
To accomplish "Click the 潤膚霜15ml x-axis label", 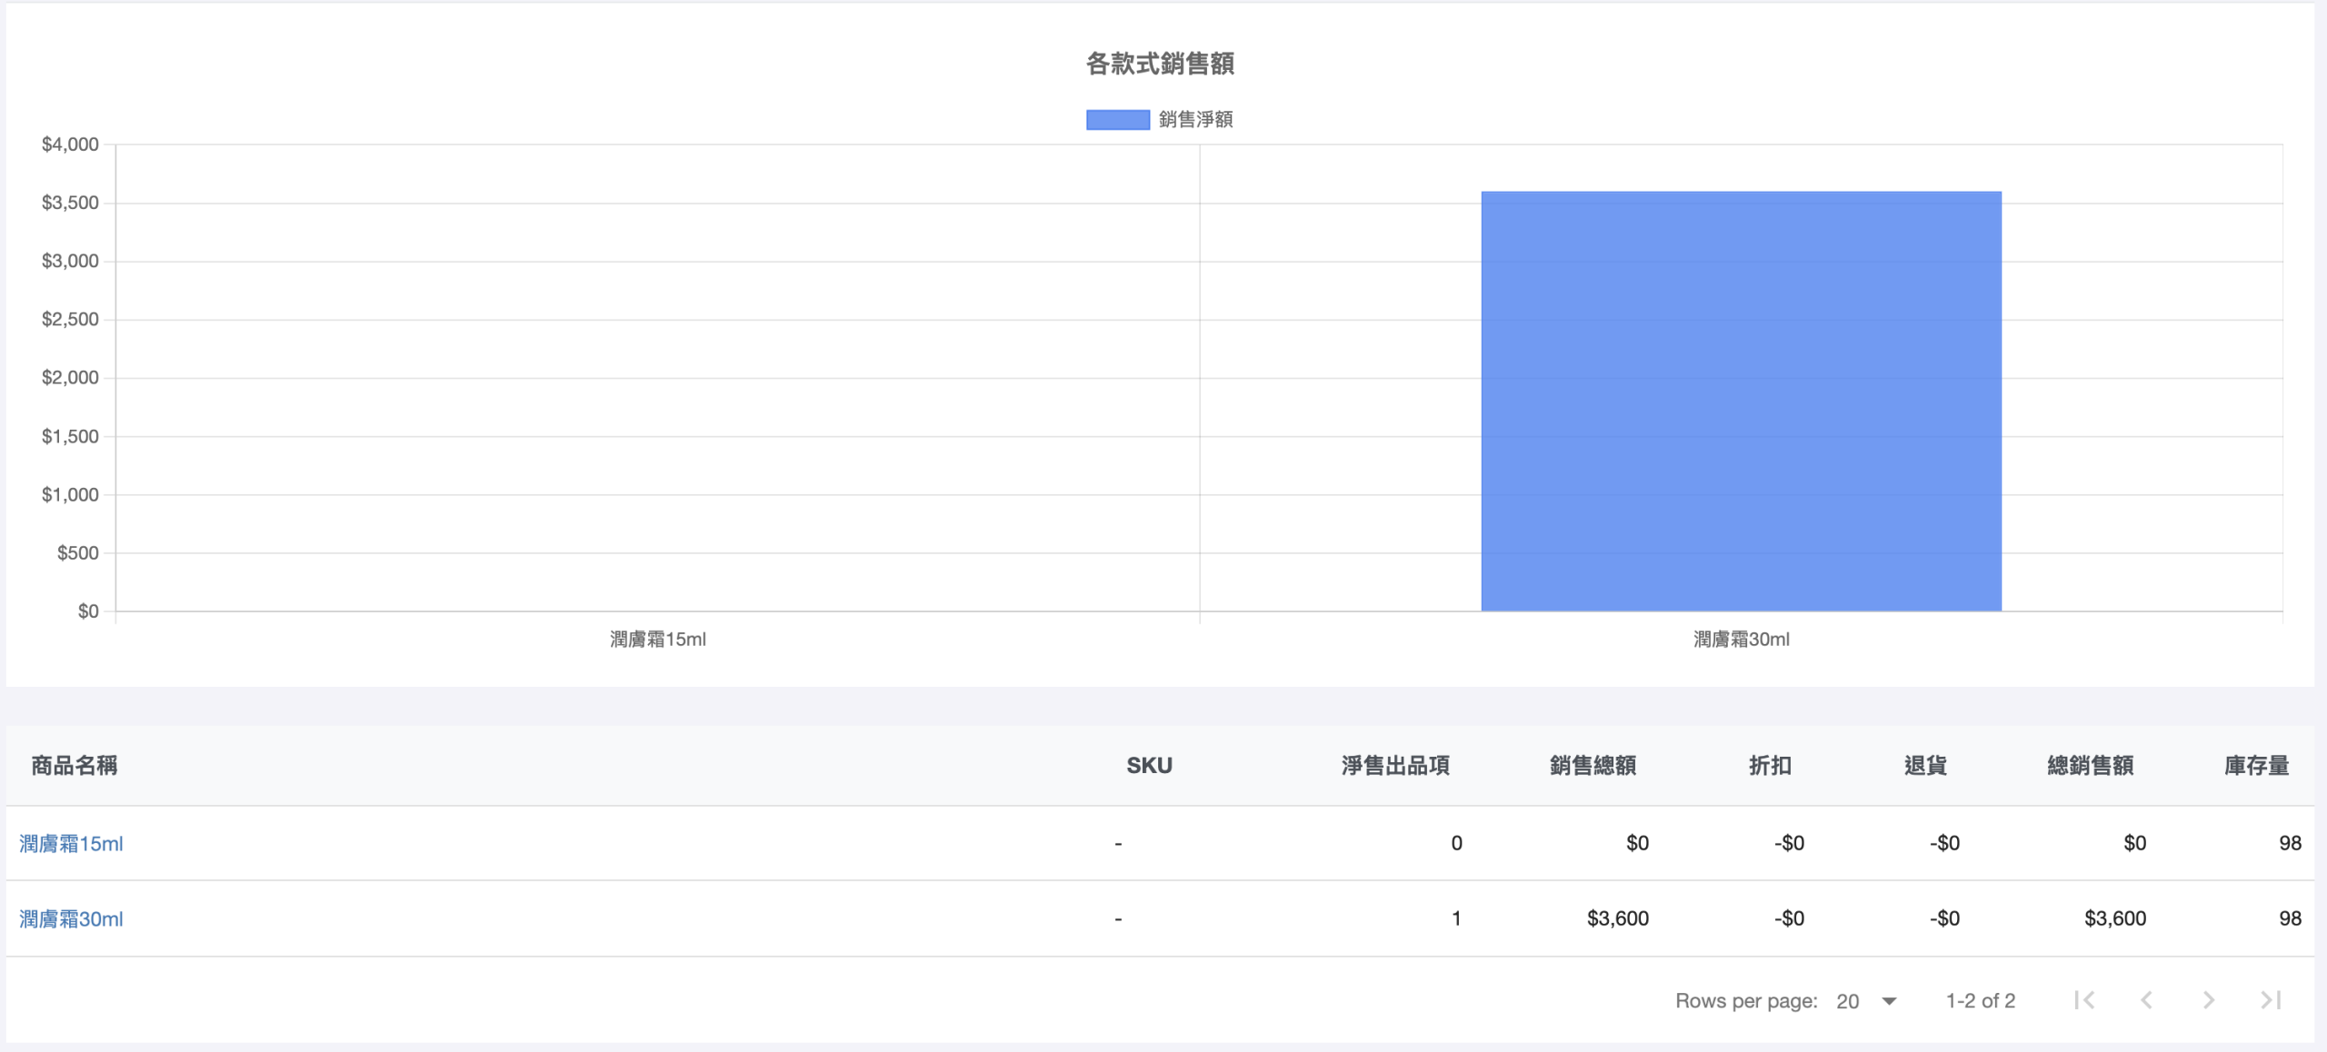I will pos(657,640).
